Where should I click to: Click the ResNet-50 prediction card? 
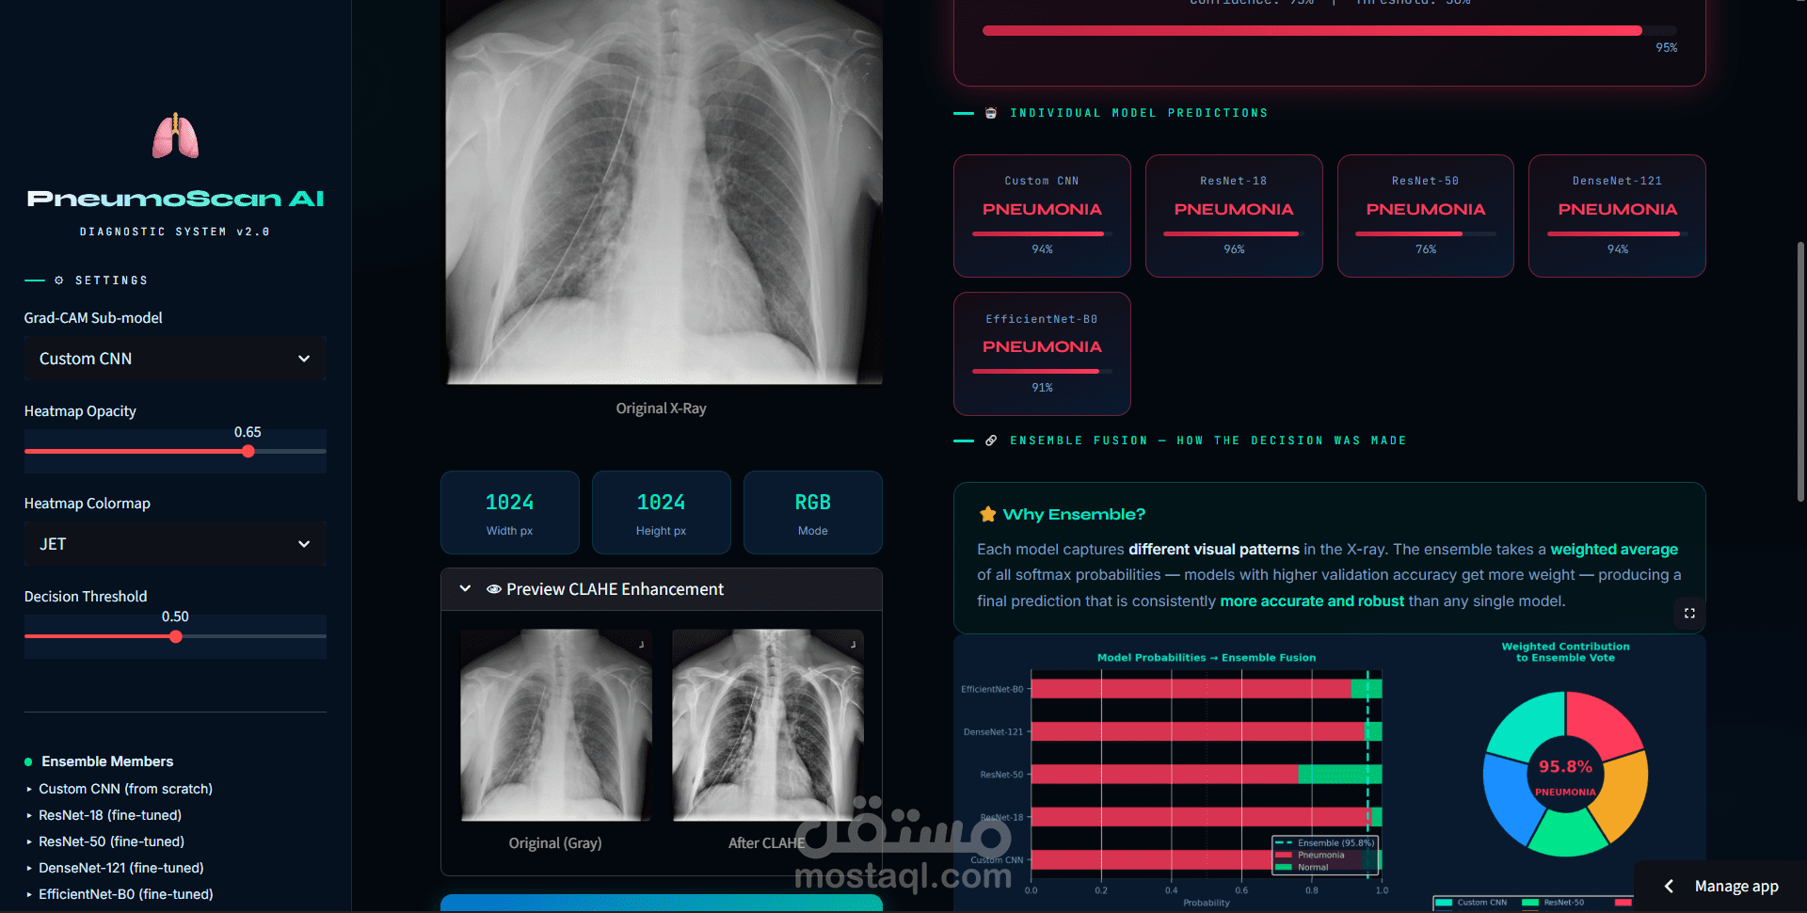(x=1426, y=216)
